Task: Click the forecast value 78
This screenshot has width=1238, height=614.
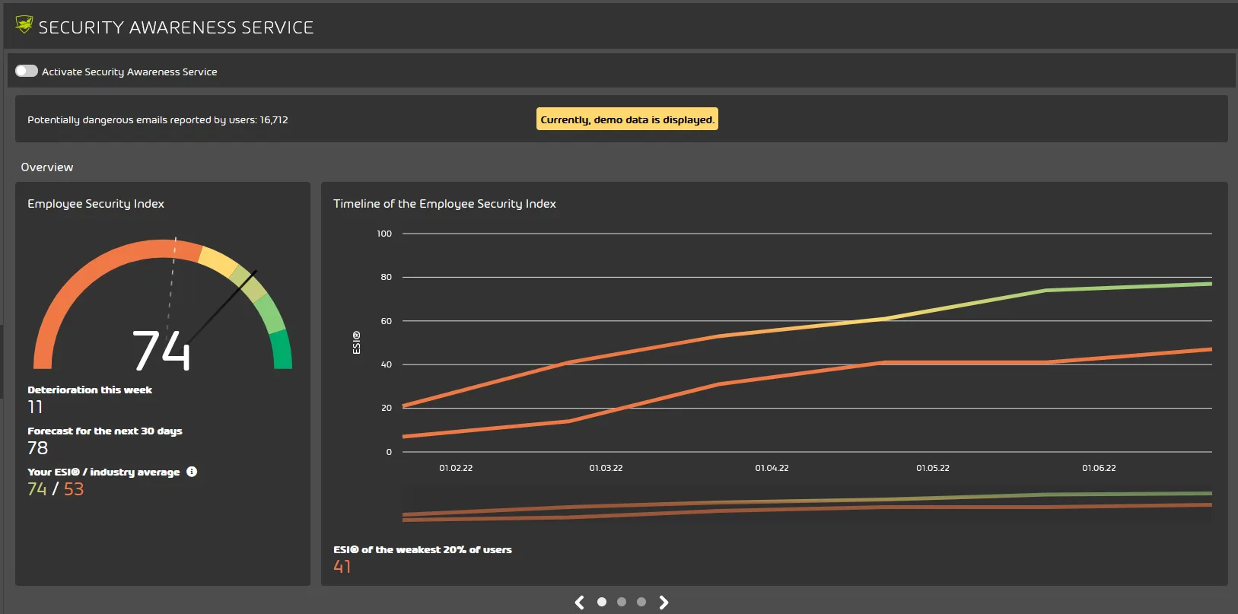Action: click(x=38, y=448)
